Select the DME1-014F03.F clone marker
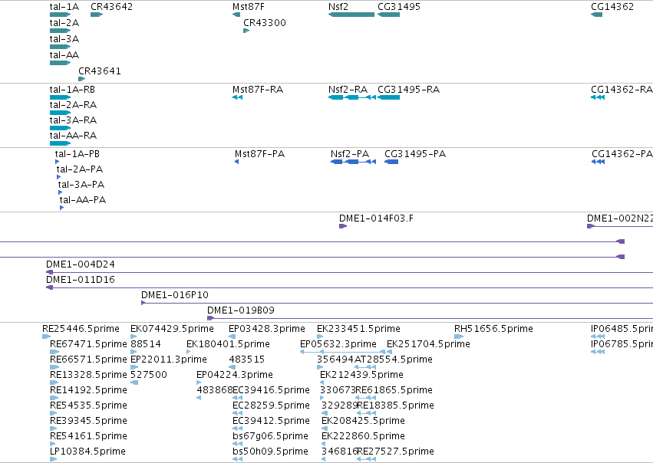 click(343, 226)
